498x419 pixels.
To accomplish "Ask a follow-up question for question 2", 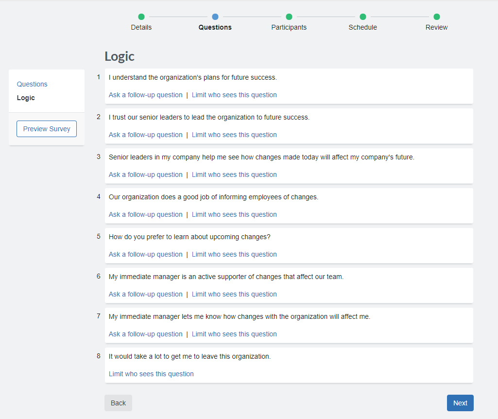I will click(x=145, y=134).
